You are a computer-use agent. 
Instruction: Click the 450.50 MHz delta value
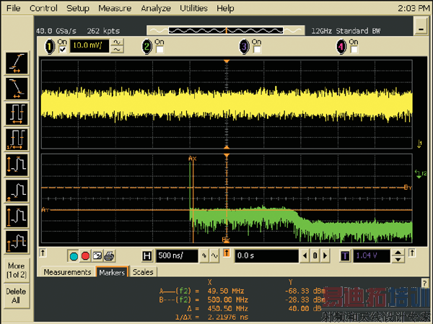[228, 309]
